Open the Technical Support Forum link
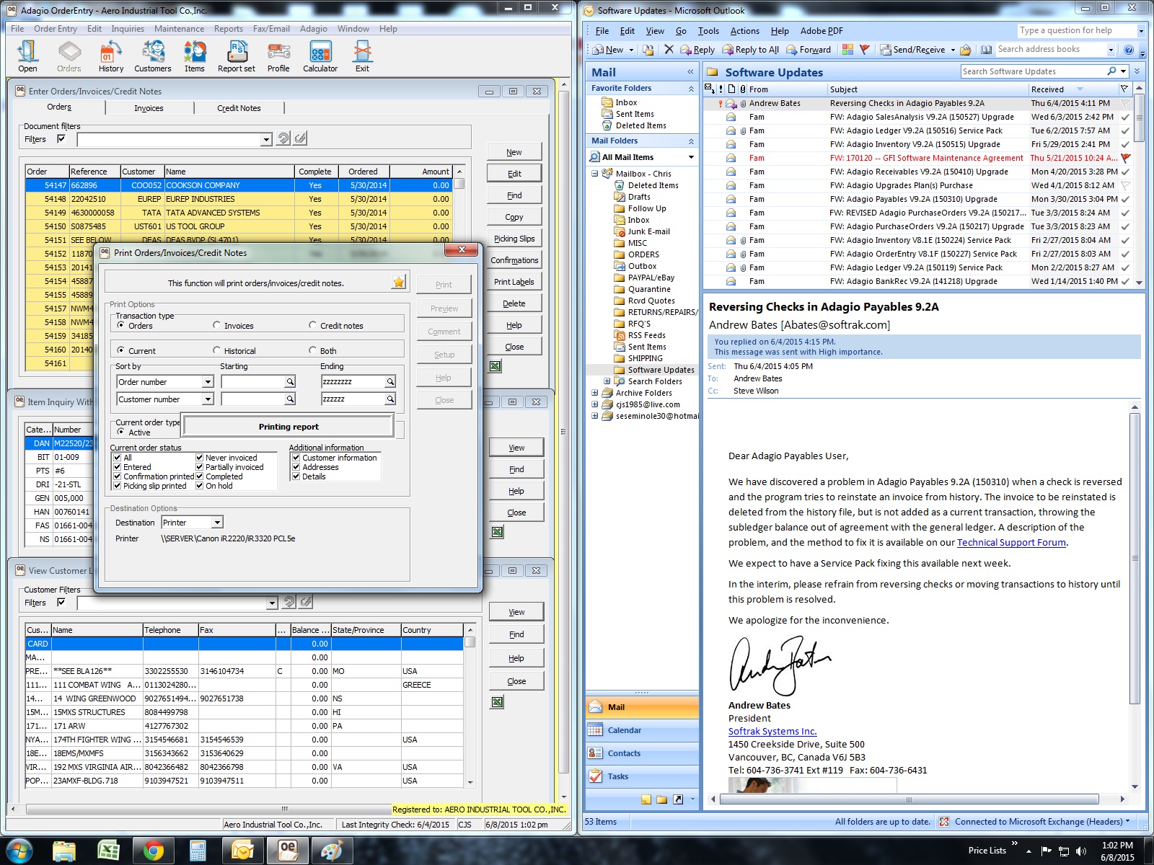The image size is (1154, 865). coord(1010,543)
